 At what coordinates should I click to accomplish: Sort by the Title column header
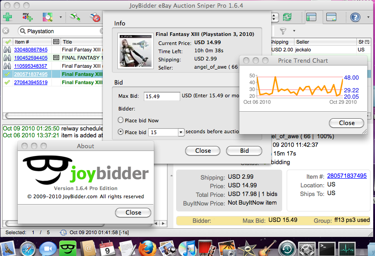coord(82,42)
